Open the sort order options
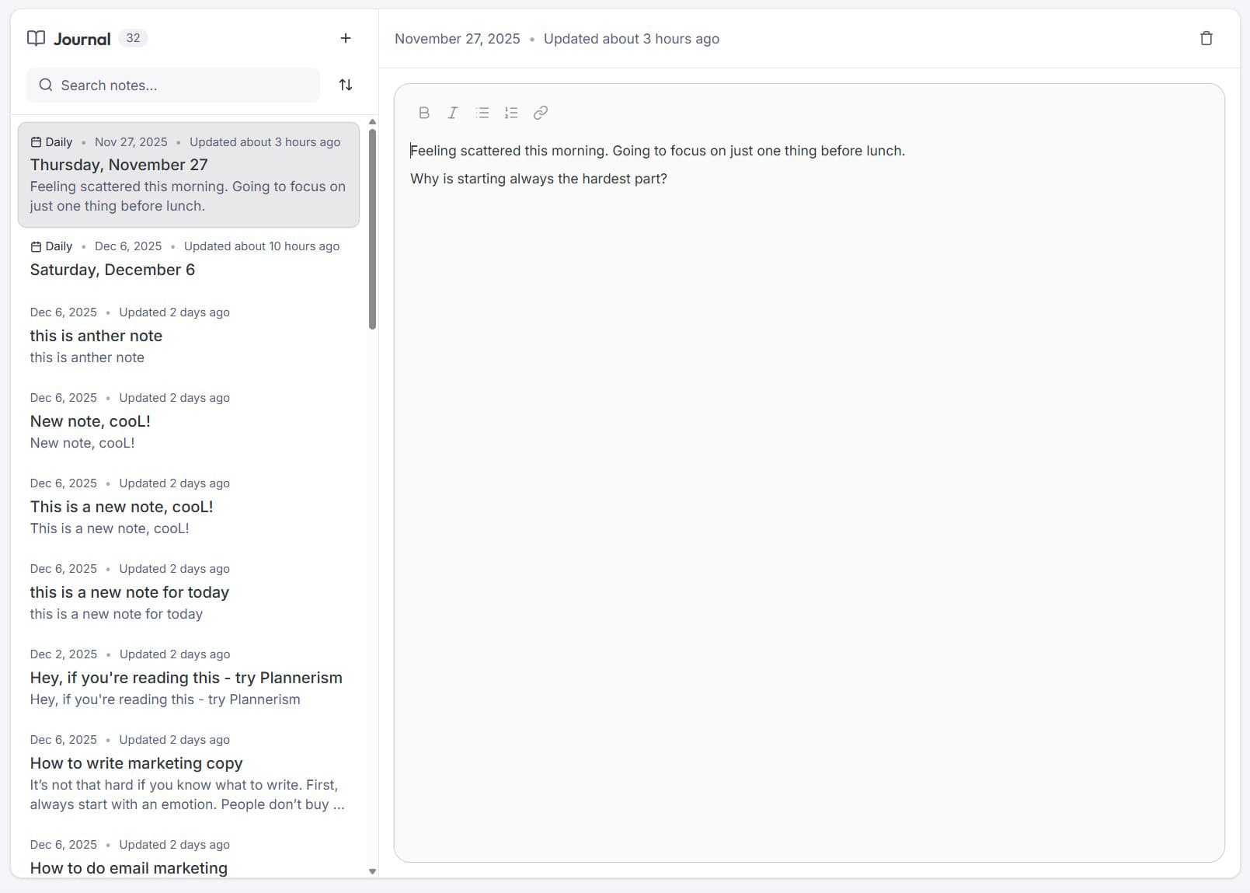 click(x=346, y=85)
